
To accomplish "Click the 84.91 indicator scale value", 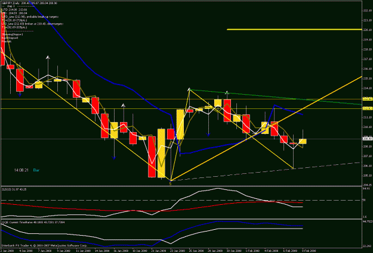I will pos(366,189).
